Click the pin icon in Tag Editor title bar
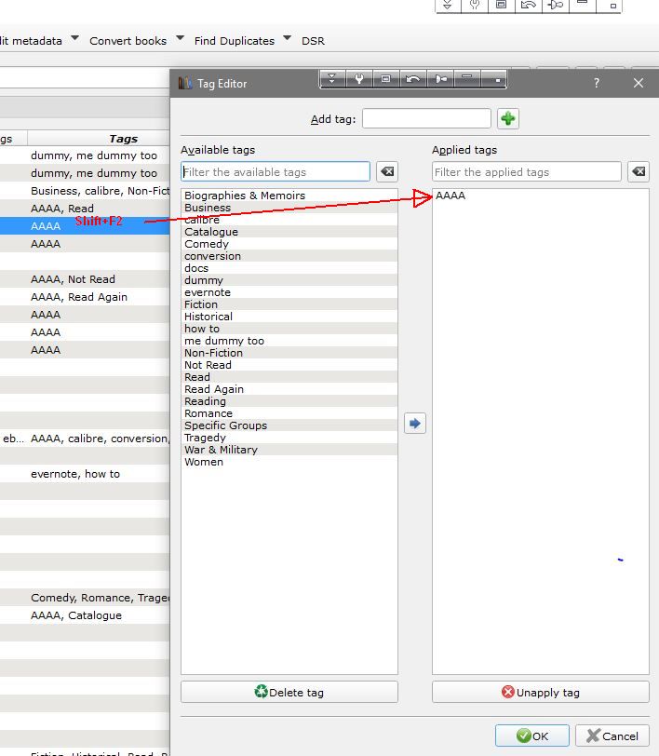 tap(440, 79)
